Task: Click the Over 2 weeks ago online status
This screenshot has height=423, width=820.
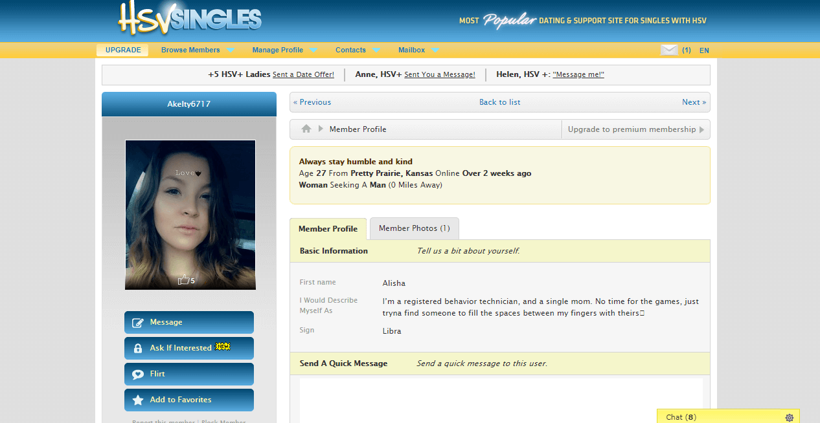Action: pyautogui.click(x=497, y=173)
